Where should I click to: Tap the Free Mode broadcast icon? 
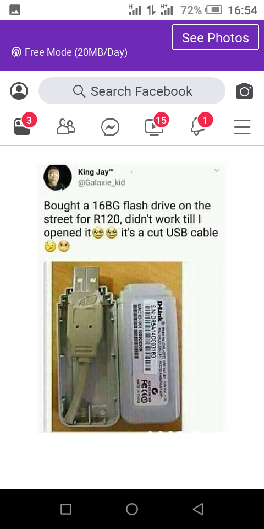point(16,52)
